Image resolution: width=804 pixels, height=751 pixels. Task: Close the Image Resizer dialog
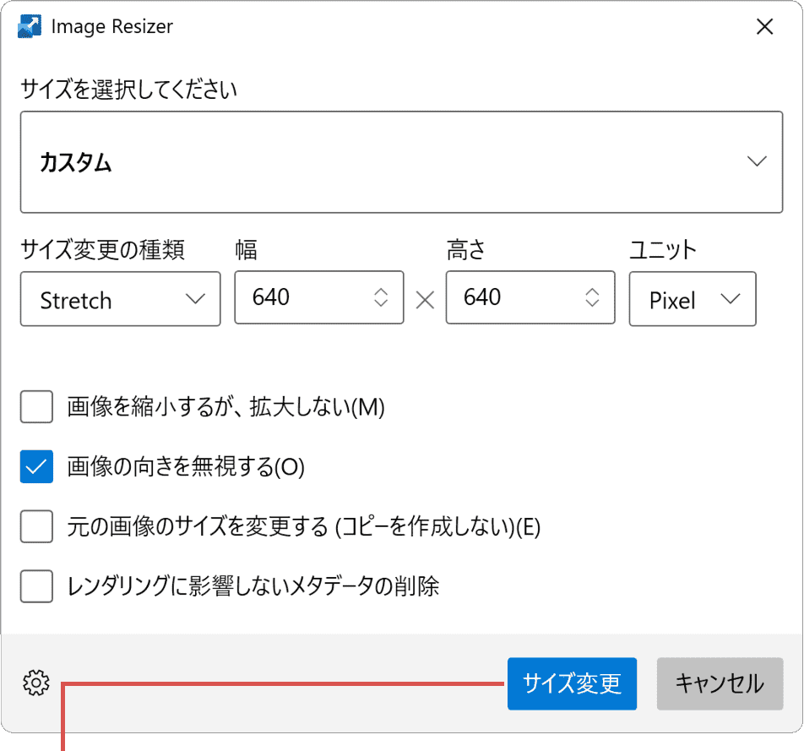tap(764, 26)
